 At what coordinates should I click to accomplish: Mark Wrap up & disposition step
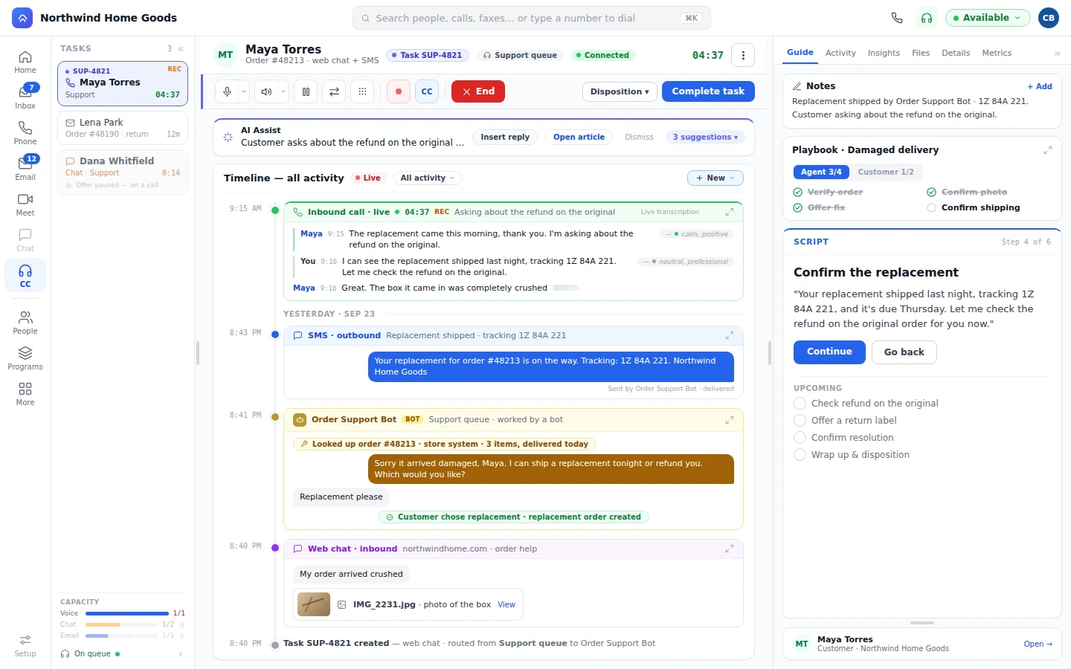point(800,454)
